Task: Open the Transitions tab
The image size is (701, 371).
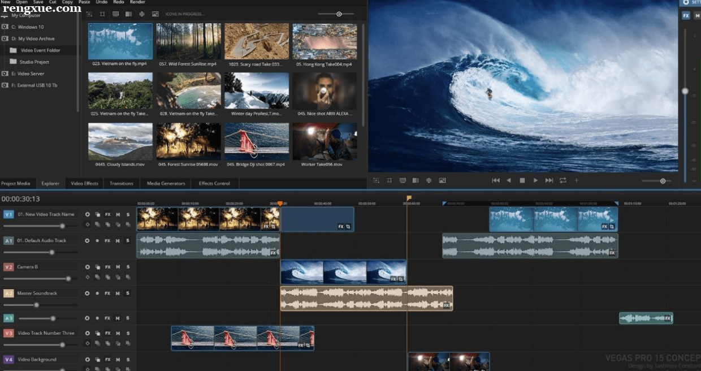Action: tap(122, 183)
